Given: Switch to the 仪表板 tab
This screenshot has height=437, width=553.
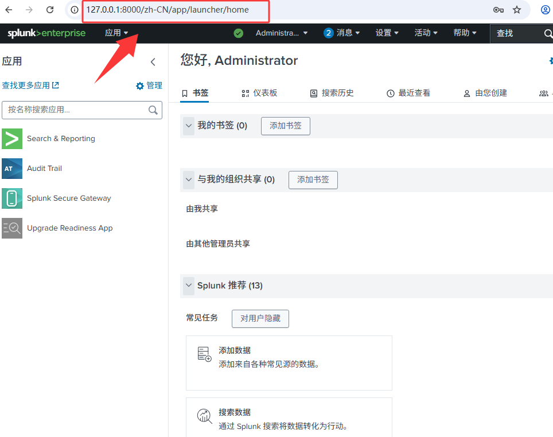Looking at the screenshot, I should tap(259, 93).
